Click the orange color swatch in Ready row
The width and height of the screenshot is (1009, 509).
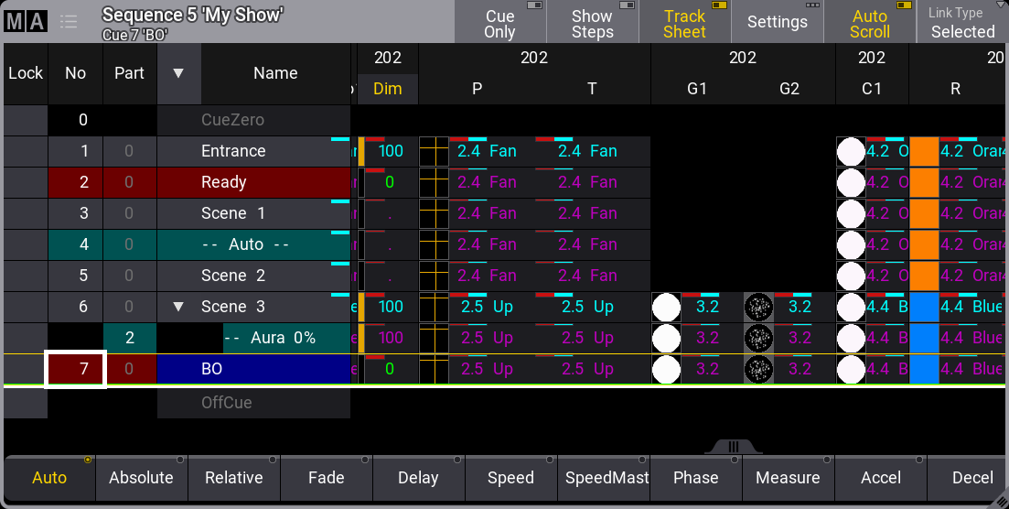(x=924, y=182)
